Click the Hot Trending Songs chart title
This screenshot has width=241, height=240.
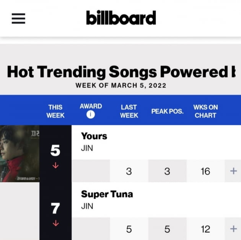tap(121, 72)
